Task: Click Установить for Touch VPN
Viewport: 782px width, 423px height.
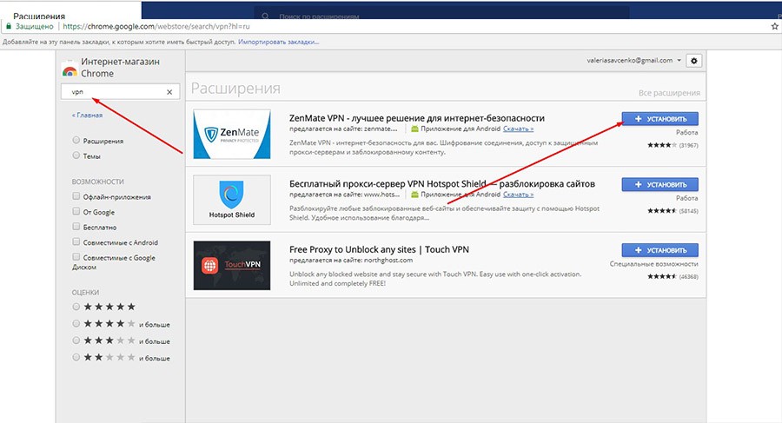Action: click(660, 250)
